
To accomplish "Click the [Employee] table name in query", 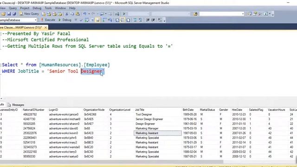I will click(x=97, y=65).
